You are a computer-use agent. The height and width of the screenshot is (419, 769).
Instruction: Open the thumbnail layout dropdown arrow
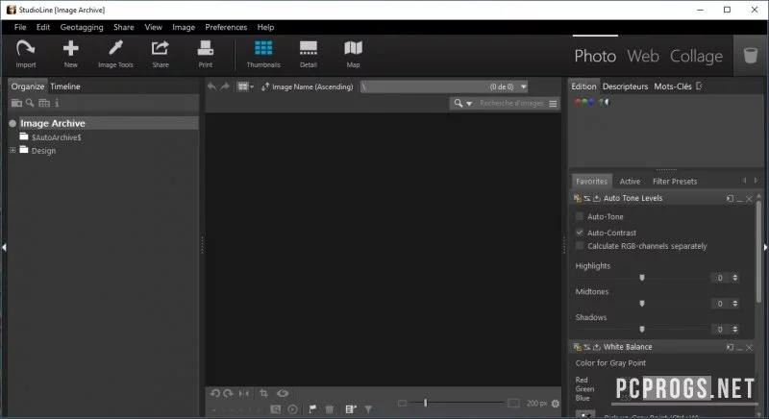[x=252, y=86]
